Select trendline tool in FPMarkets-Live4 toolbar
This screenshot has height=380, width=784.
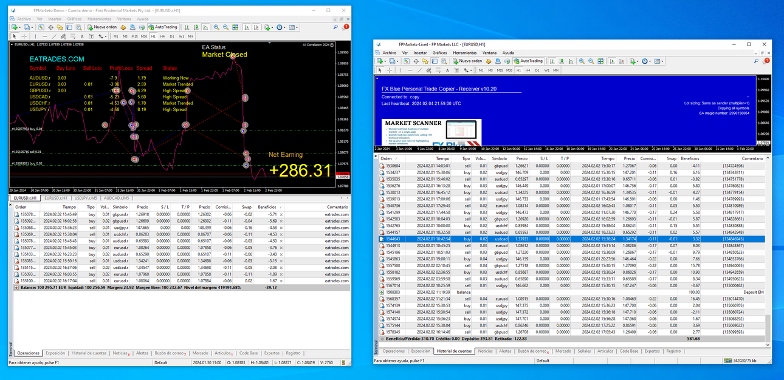(419, 70)
